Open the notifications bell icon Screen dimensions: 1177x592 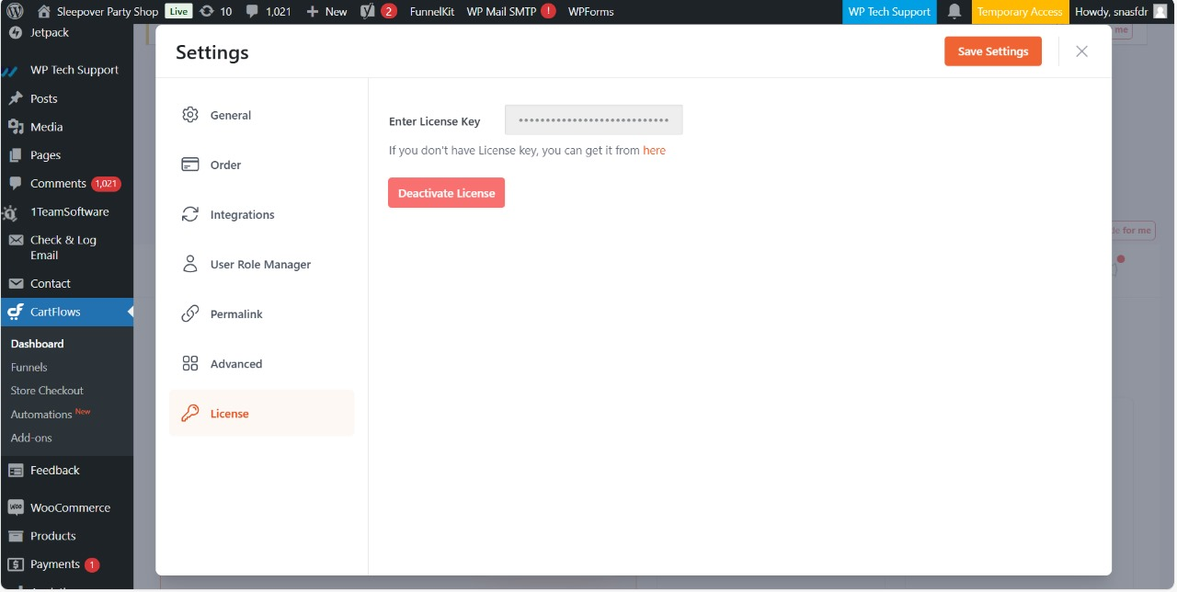(954, 12)
